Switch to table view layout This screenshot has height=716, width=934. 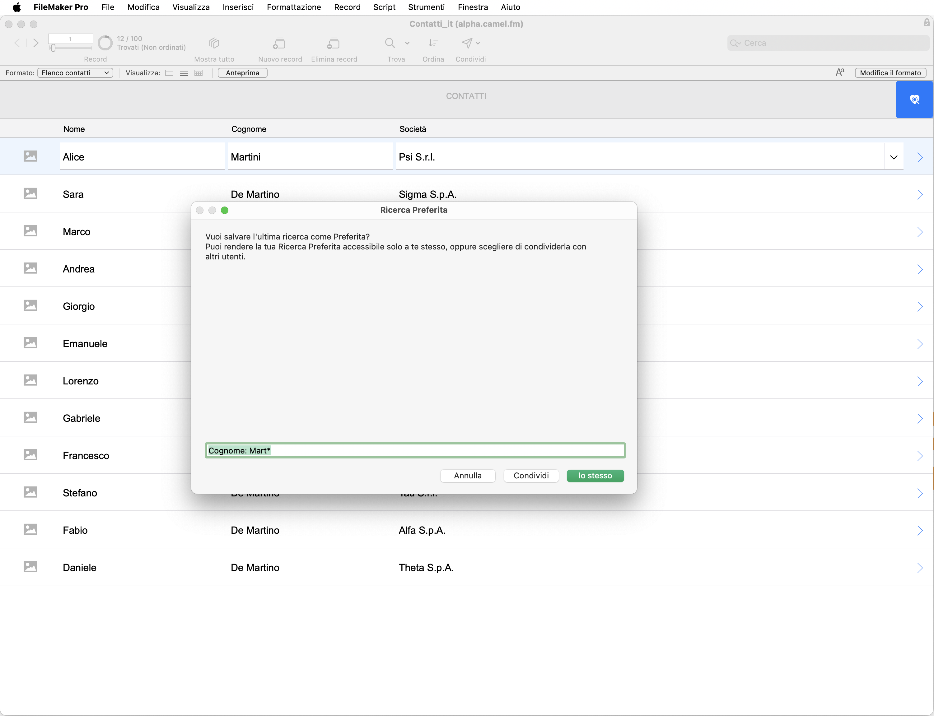point(198,73)
